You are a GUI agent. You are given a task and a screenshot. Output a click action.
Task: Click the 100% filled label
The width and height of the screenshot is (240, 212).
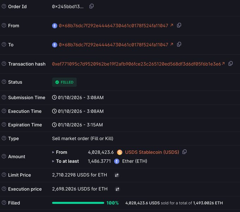pyautogui.click(x=113, y=203)
